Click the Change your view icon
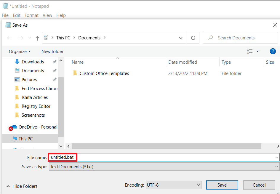The height and width of the screenshot is (194, 280). (250, 52)
